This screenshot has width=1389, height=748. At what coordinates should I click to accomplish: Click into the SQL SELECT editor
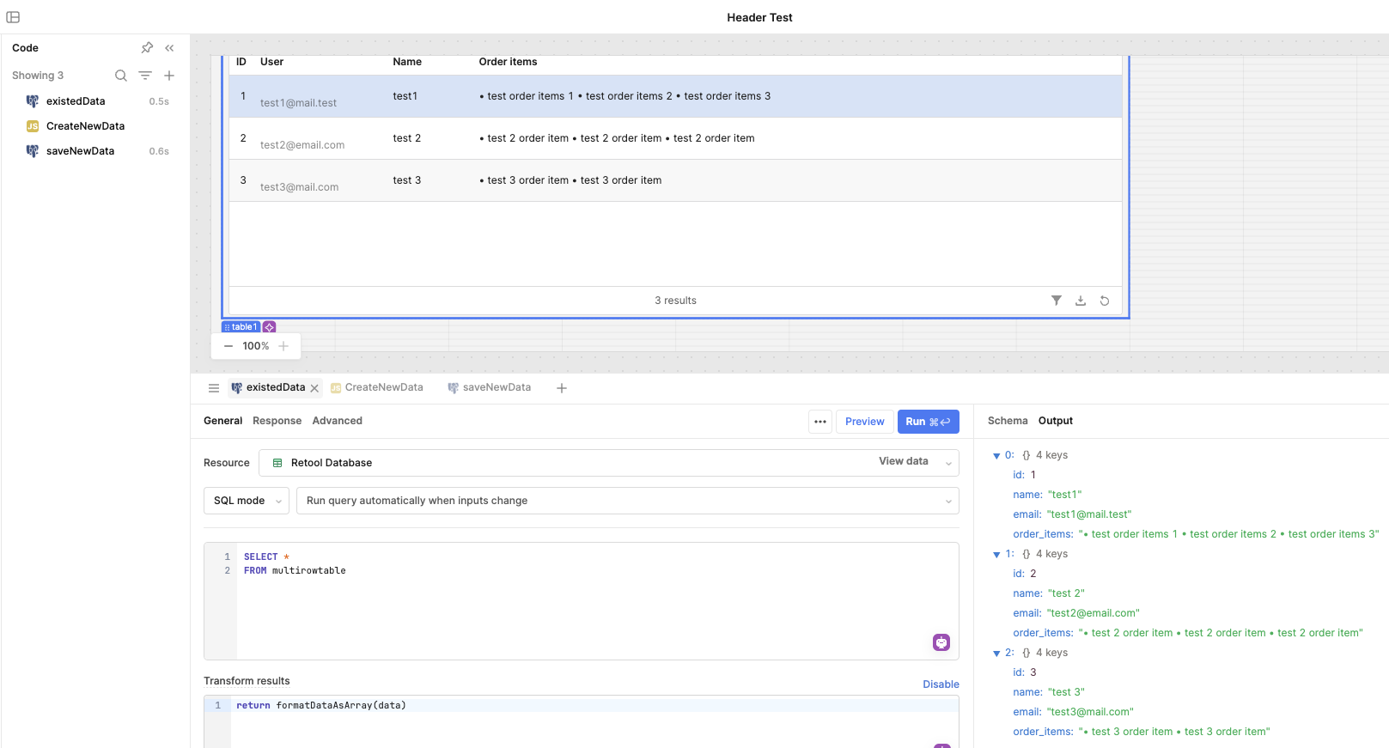pyautogui.click(x=597, y=601)
